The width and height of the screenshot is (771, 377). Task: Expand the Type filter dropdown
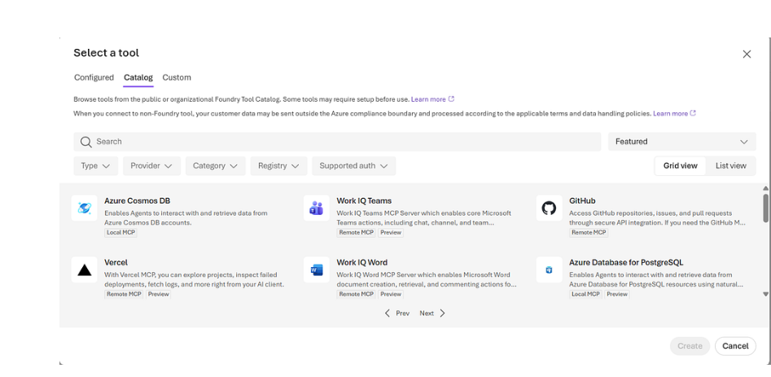96,165
